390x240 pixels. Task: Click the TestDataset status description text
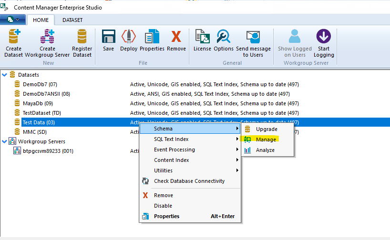(215, 113)
